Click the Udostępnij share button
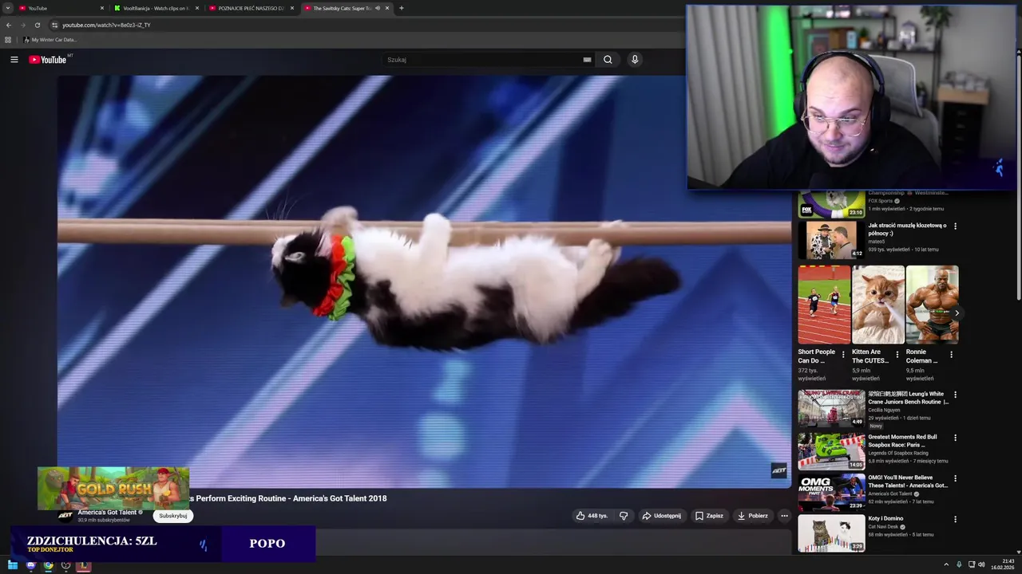1022x574 pixels. pos(661,516)
